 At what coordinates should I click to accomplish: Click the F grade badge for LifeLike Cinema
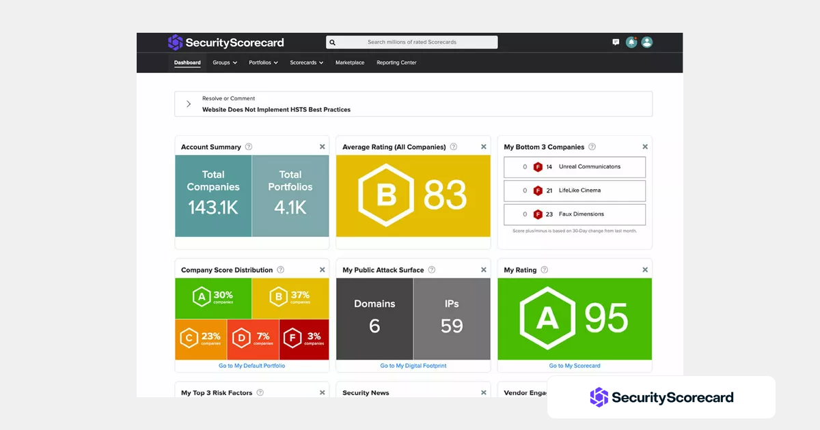(x=538, y=190)
